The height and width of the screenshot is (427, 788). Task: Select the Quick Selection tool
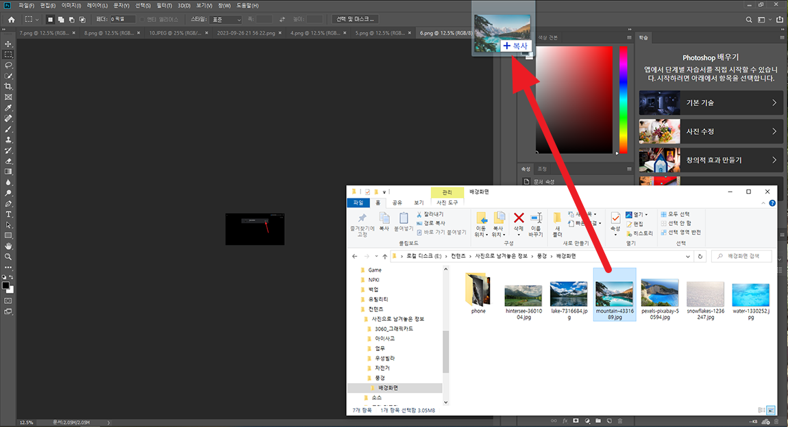pos(8,76)
